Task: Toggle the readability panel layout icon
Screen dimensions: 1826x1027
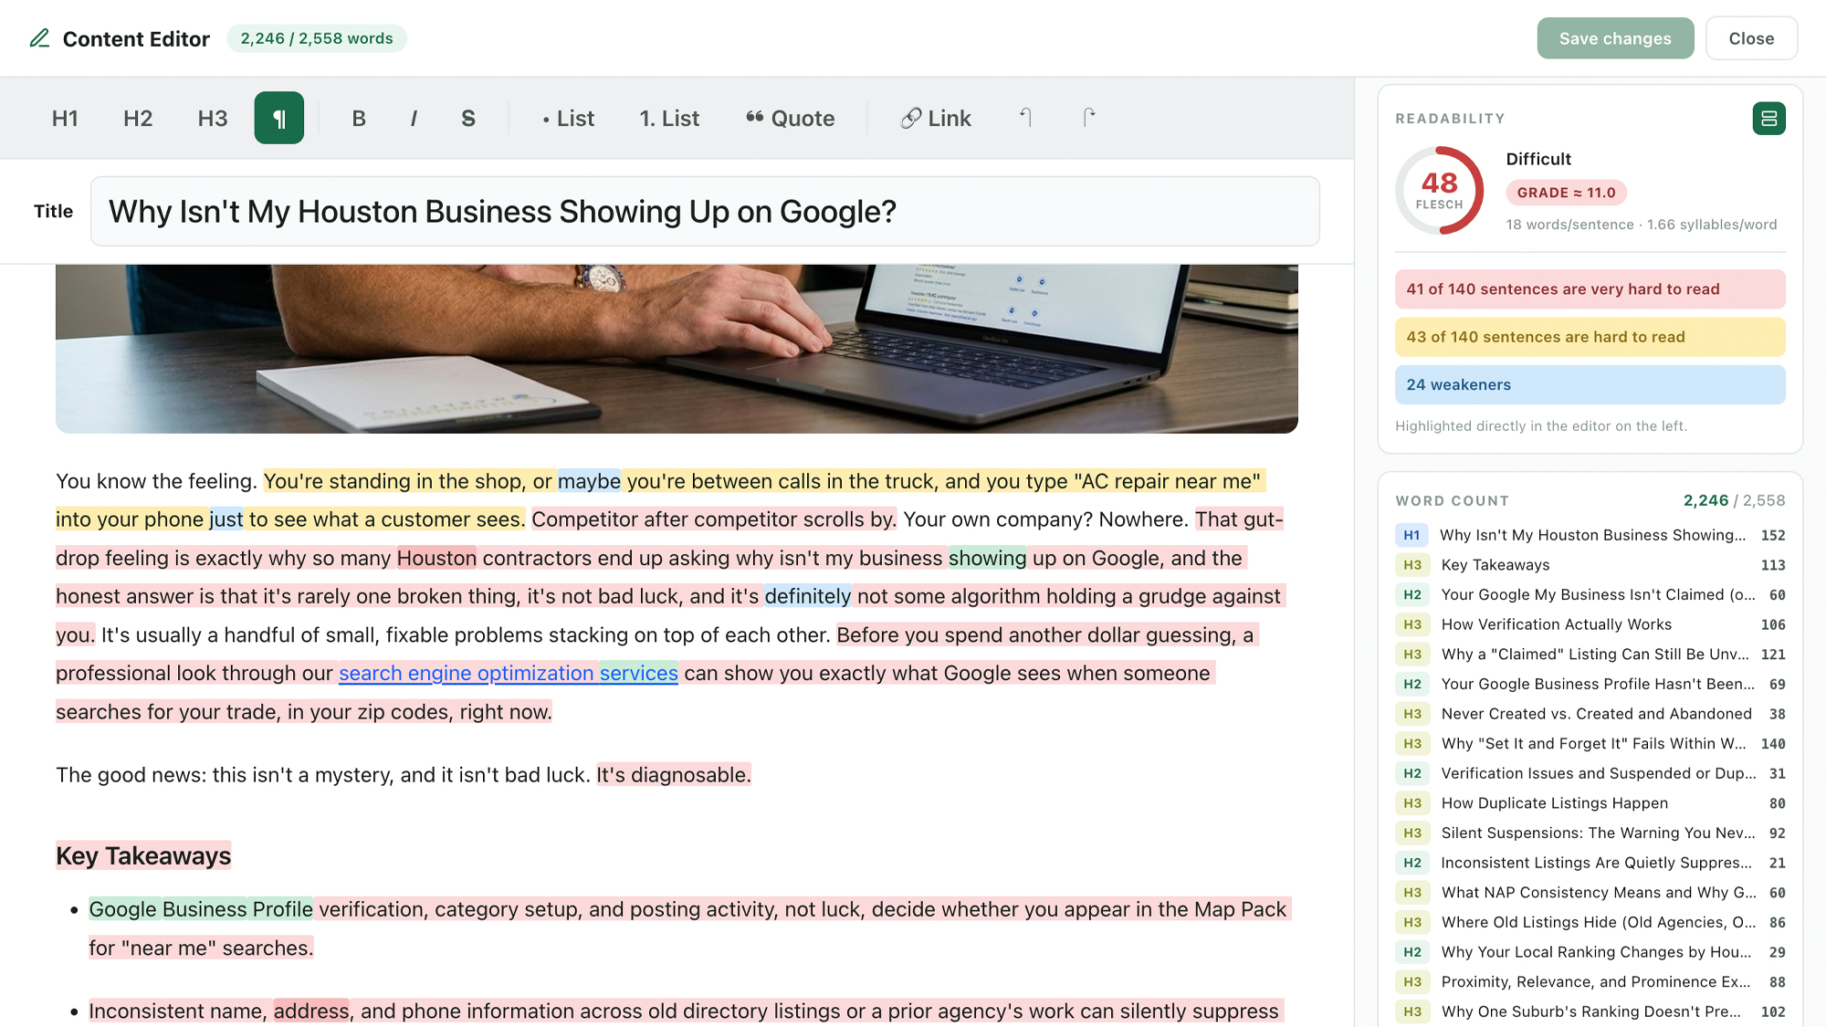Action: (1768, 119)
